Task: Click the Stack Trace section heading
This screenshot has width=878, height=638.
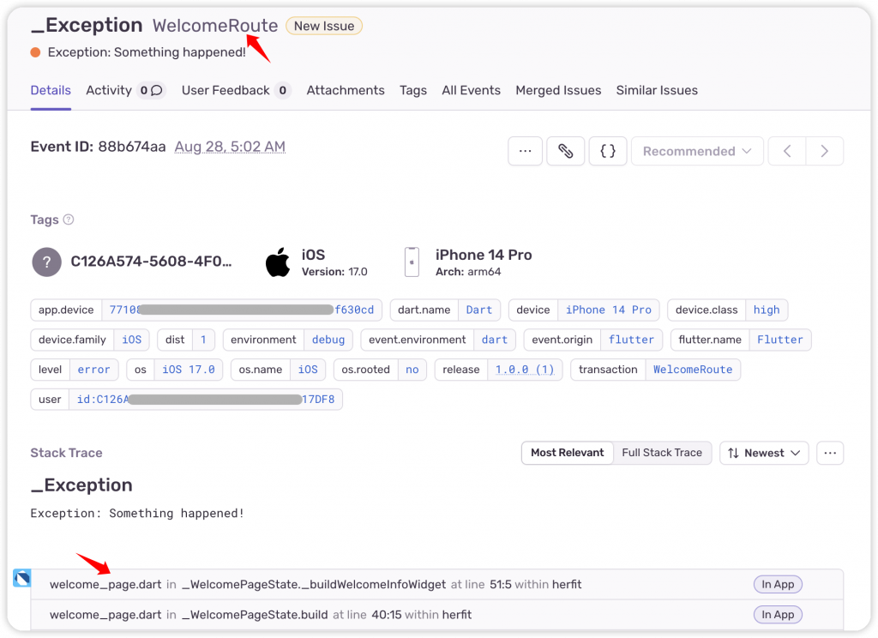Action: (66, 453)
